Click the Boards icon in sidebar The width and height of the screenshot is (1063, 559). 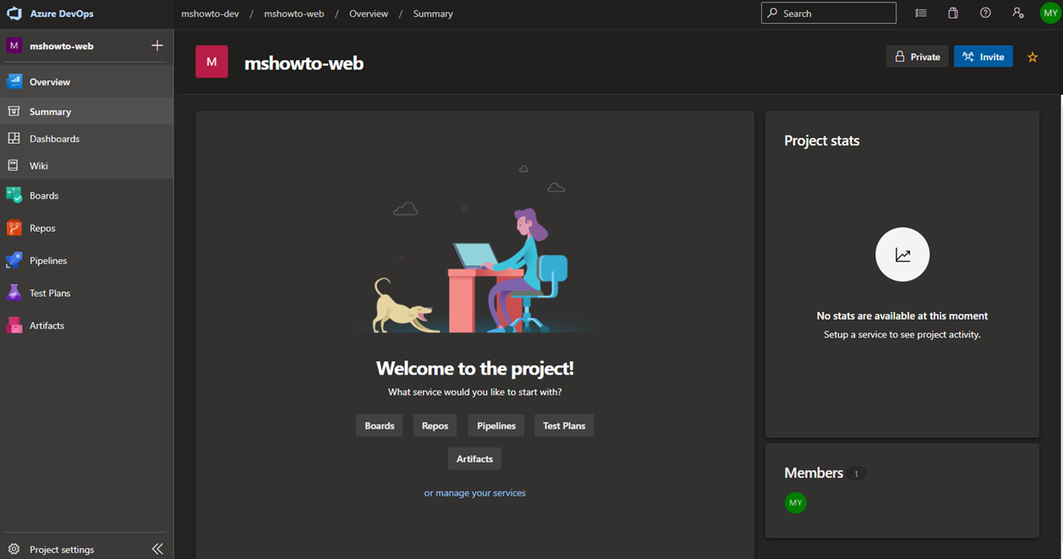[14, 195]
